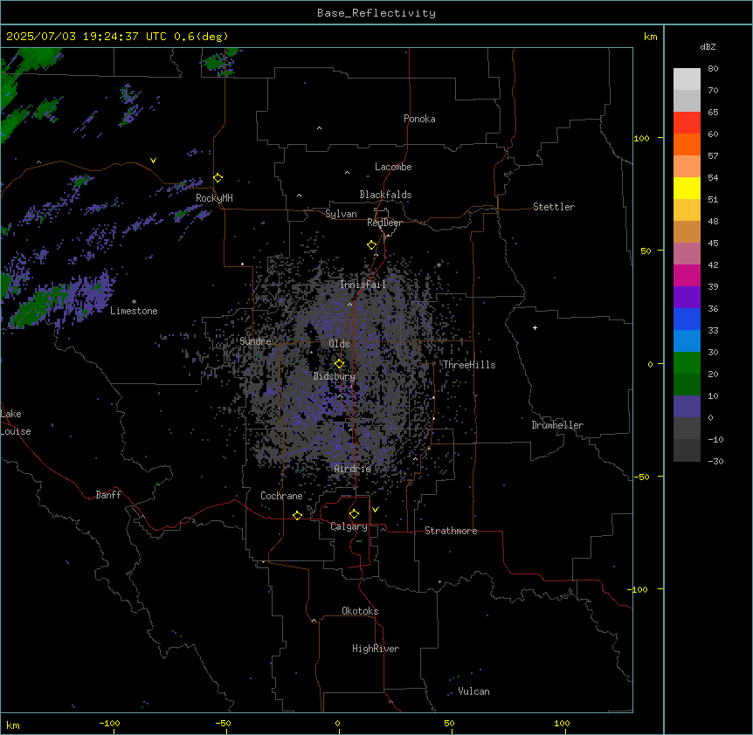The width and height of the screenshot is (753, 735).
Task: Select the yellow diamond marker between Olds and Didsbury
Action: click(x=340, y=364)
